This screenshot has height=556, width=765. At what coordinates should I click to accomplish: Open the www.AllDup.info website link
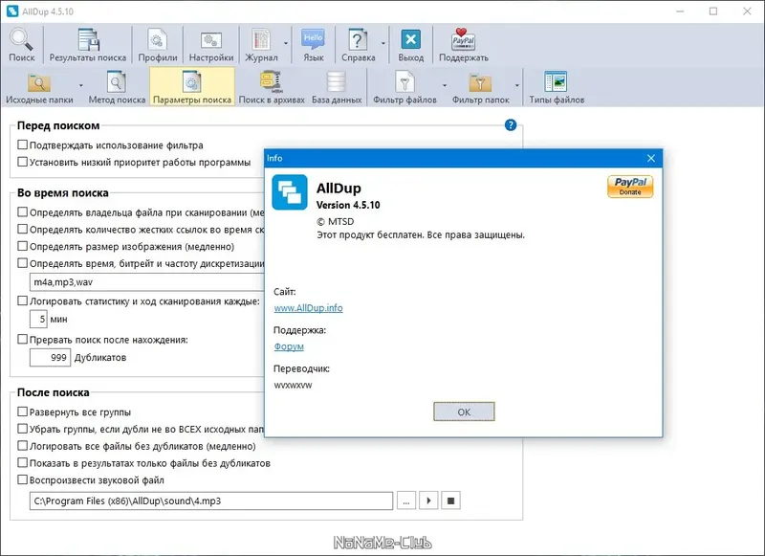pos(308,308)
